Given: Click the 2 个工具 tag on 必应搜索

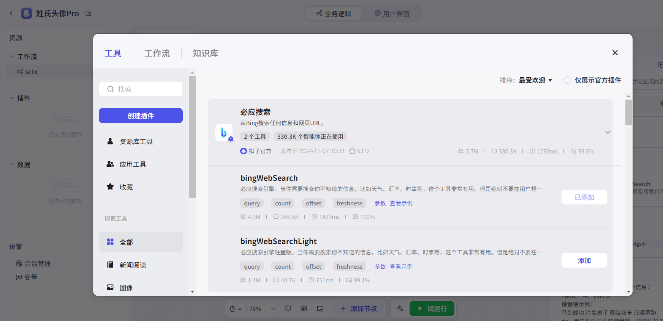Looking at the screenshot, I should click(255, 136).
